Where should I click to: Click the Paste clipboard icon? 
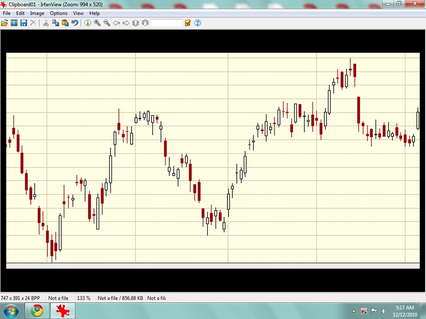[x=65, y=23]
